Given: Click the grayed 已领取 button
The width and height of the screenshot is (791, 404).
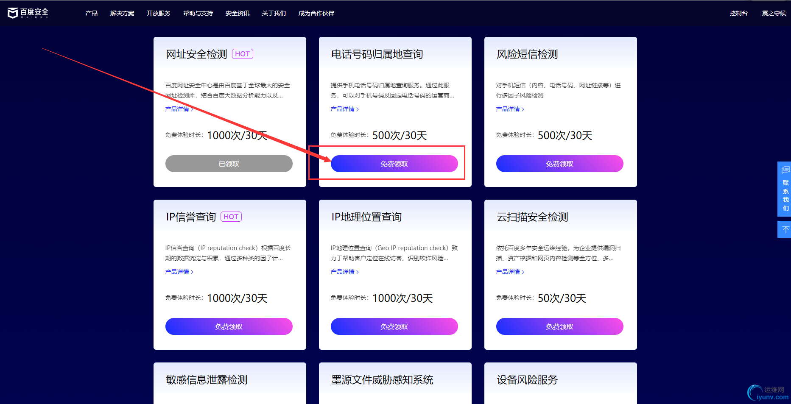Looking at the screenshot, I should [x=229, y=163].
